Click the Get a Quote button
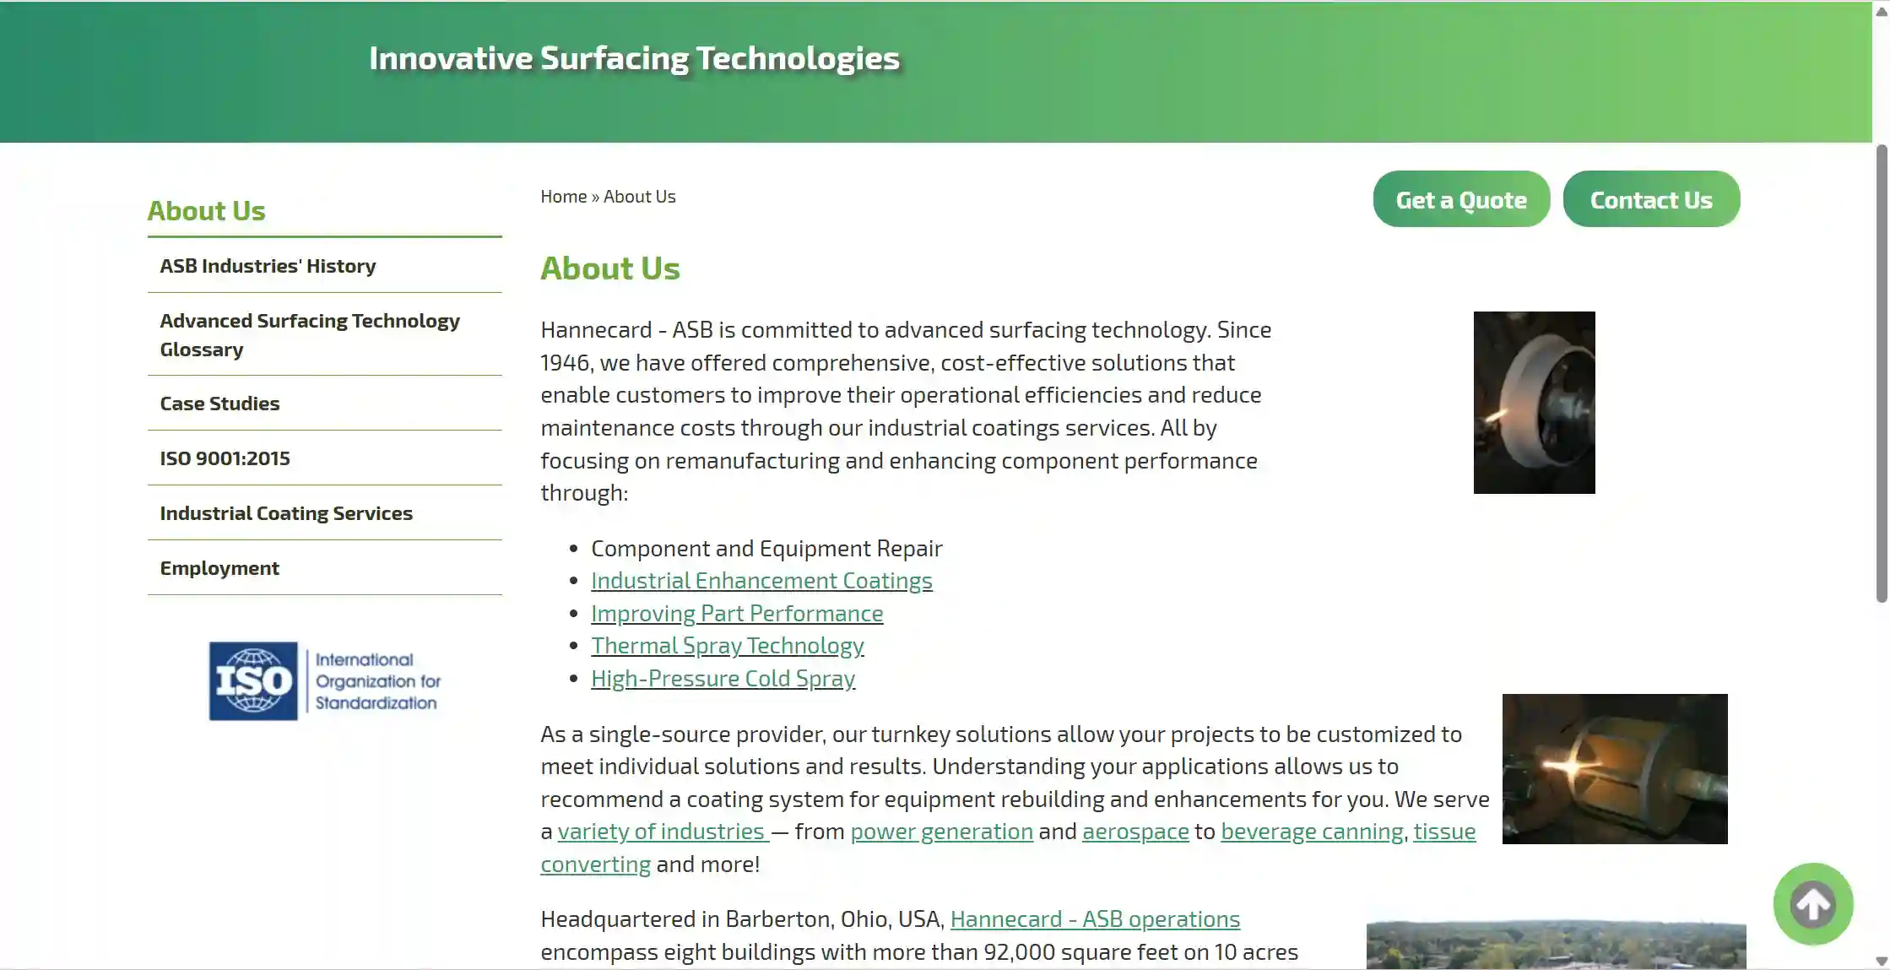The width and height of the screenshot is (1890, 970). (x=1461, y=199)
